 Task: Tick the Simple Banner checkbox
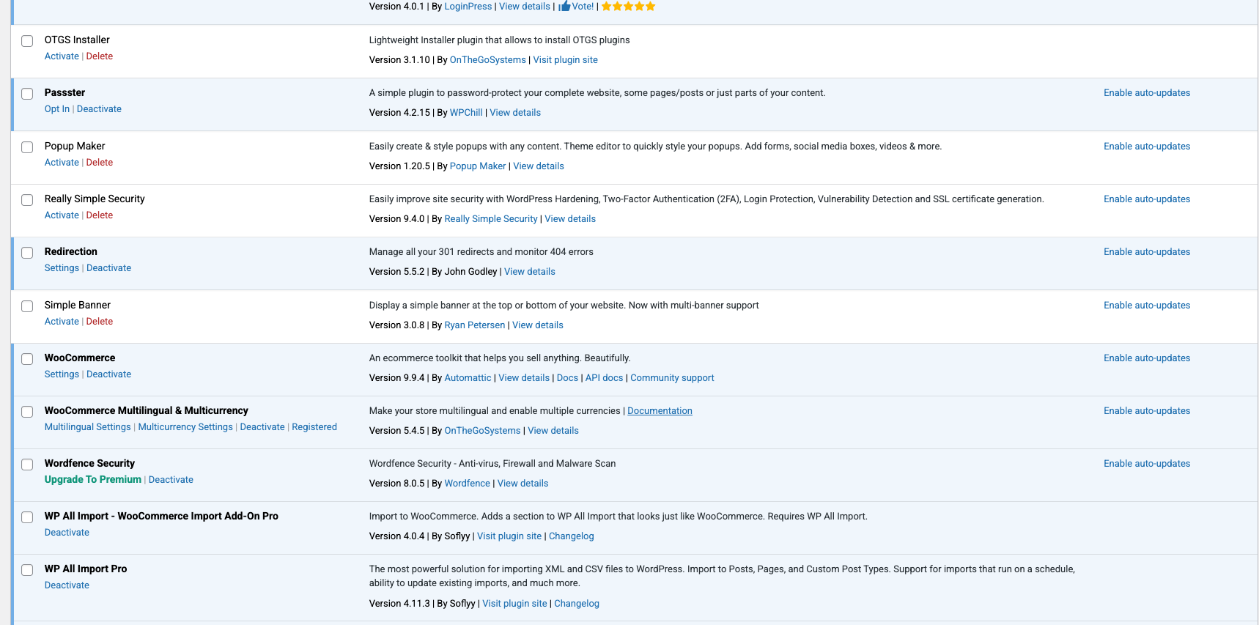(x=27, y=306)
